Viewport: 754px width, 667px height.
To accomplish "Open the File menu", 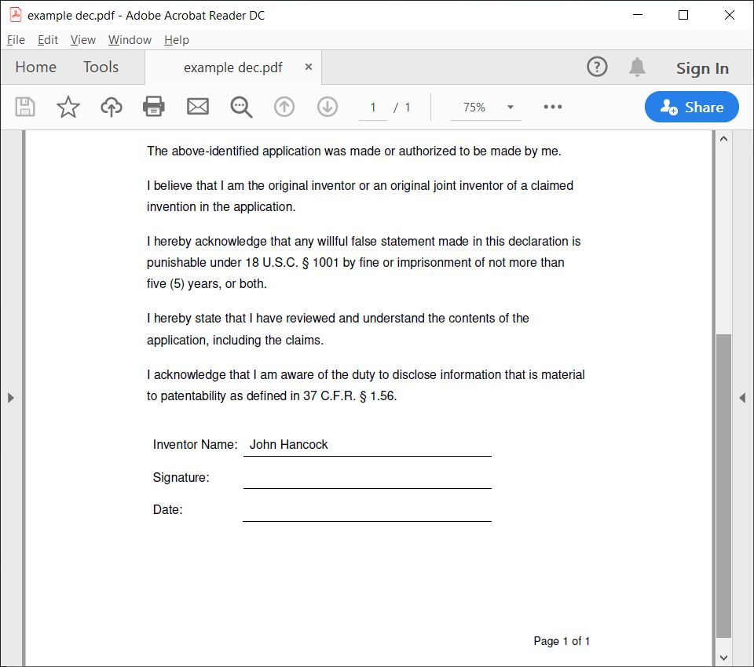I will point(16,39).
